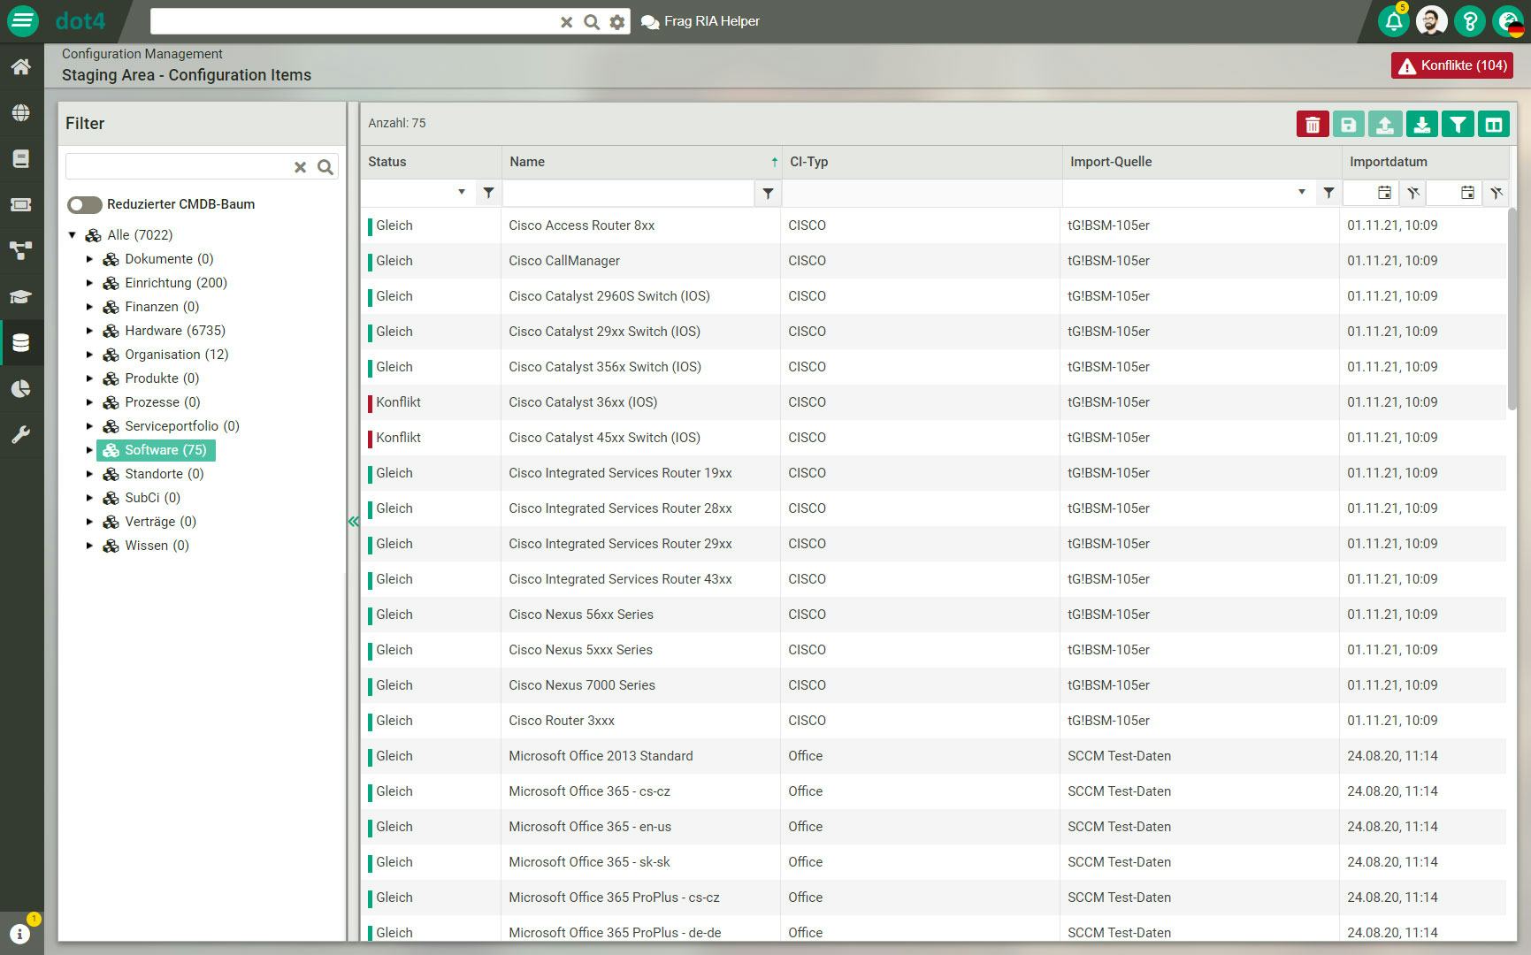The width and height of the screenshot is (1531, 955).
Task: Open the Name column filter funnel
Action: point(768,193)
